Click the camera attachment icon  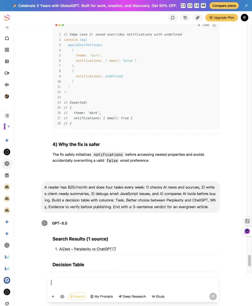(62, 296)
